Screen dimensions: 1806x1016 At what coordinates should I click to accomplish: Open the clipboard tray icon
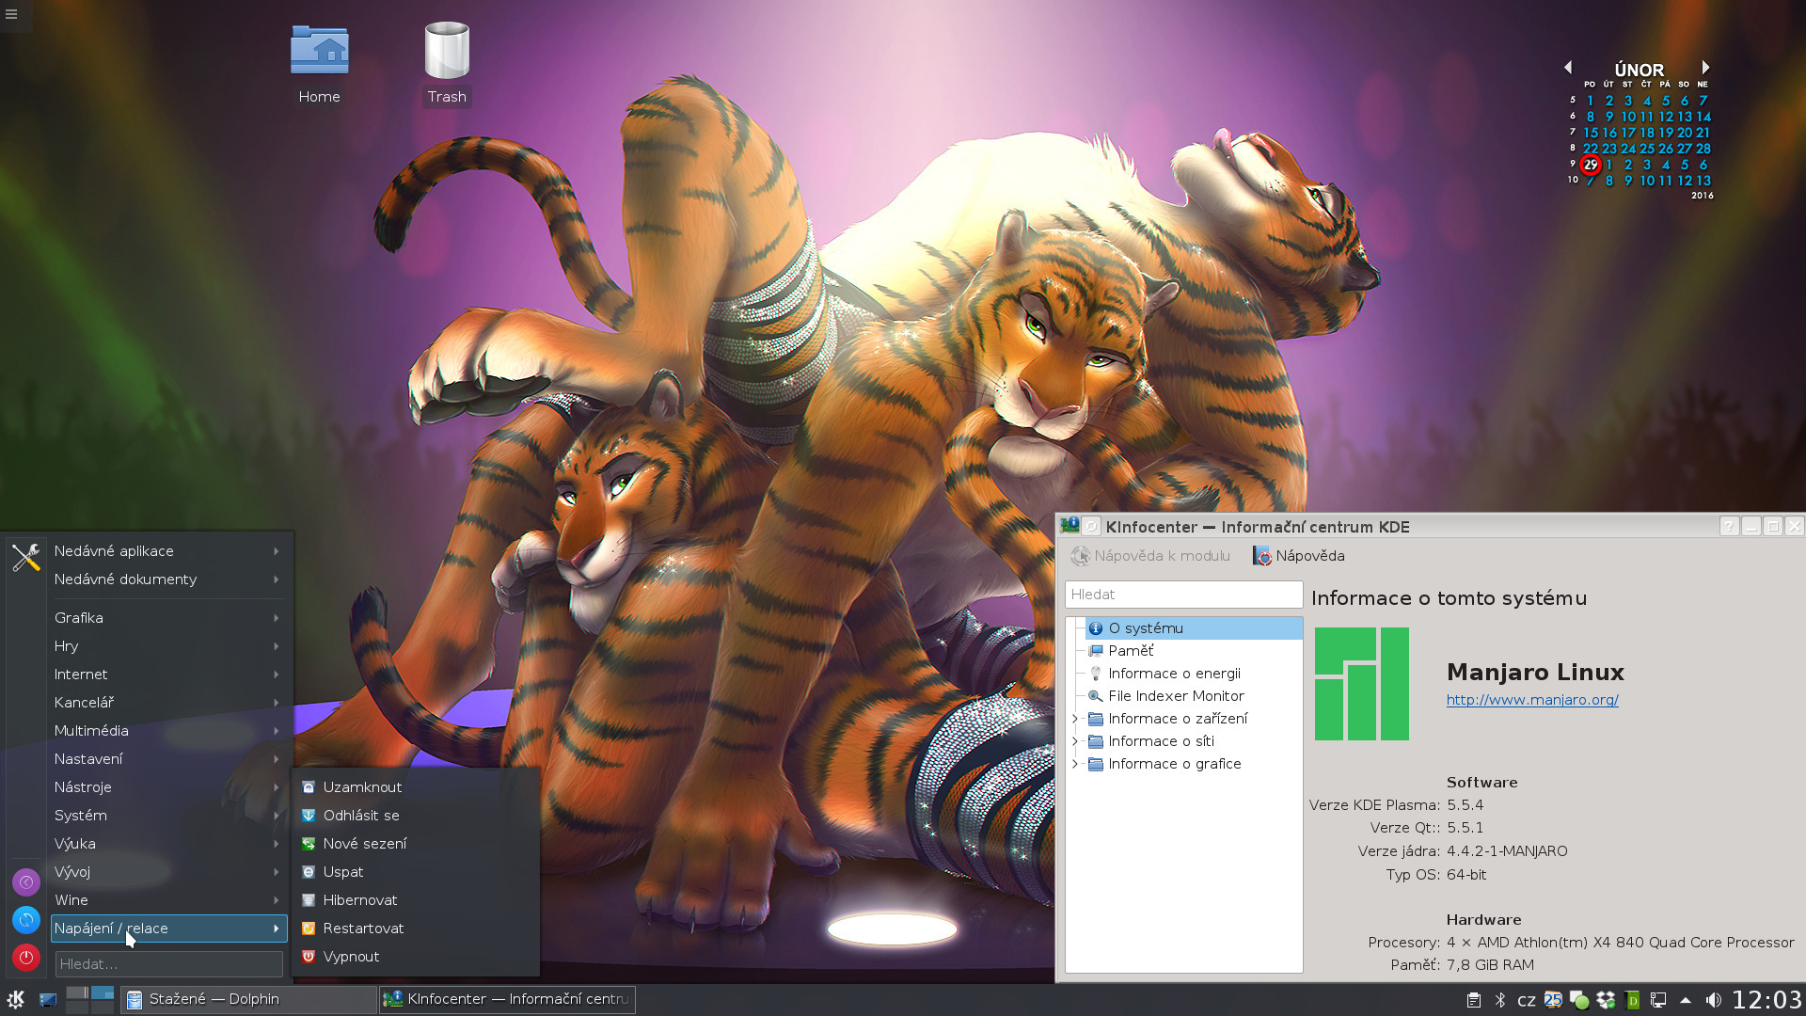pos(1474,1000)
